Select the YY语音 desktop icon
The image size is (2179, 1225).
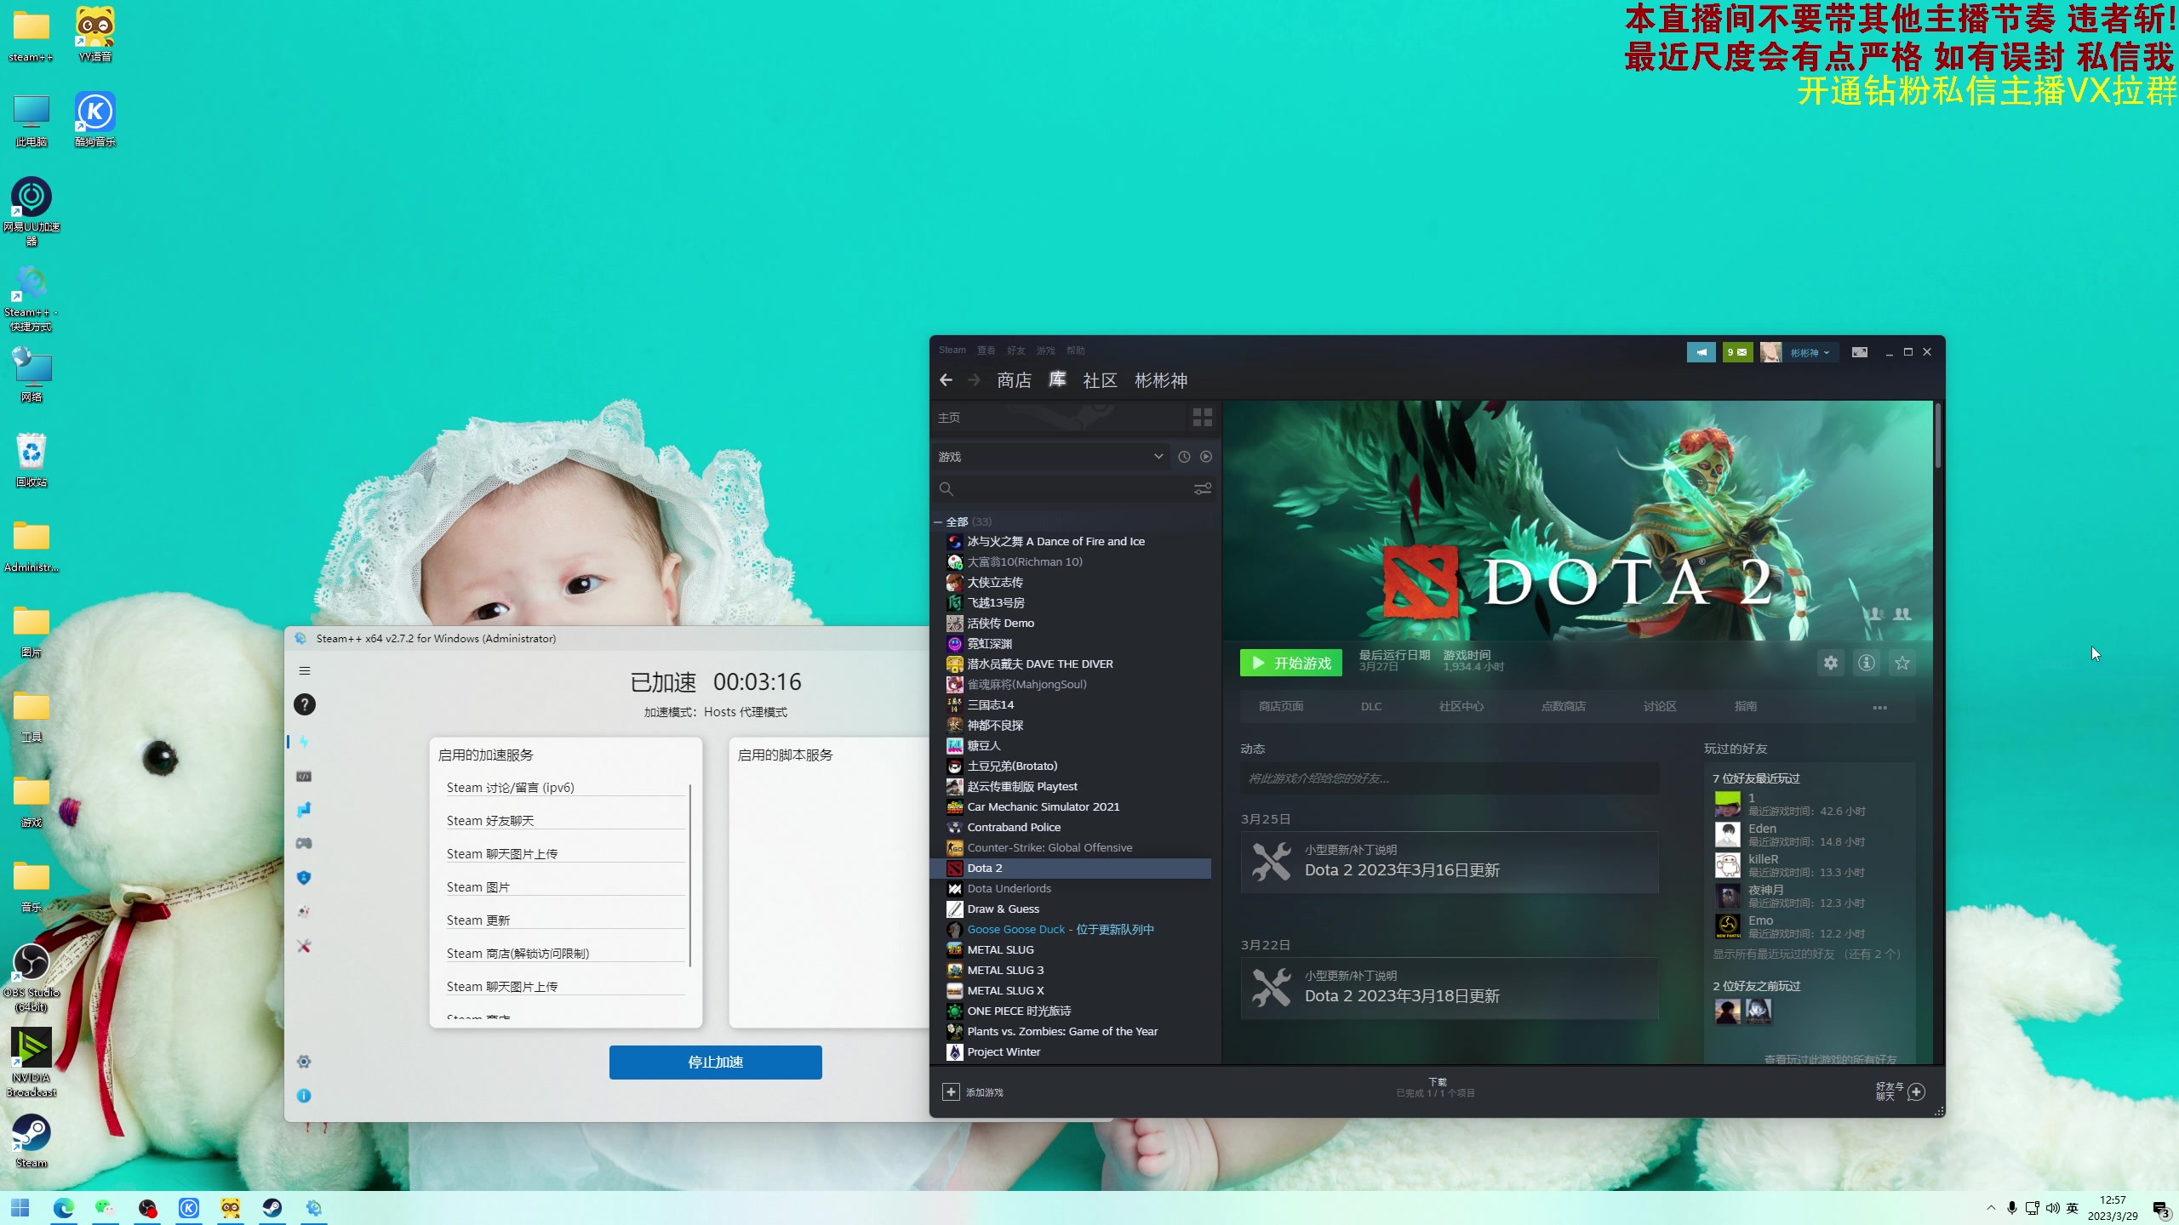click(x=95, y=34)
